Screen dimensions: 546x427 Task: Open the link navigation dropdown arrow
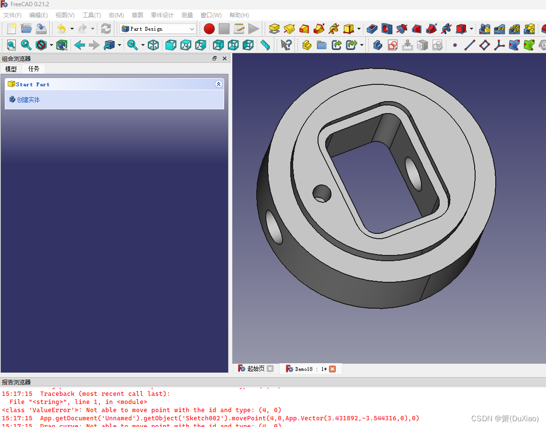[119, 45]
